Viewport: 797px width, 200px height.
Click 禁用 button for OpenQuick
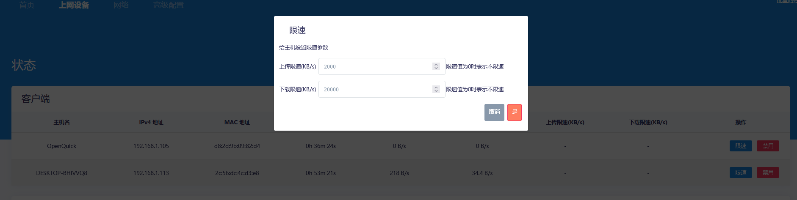768,146
